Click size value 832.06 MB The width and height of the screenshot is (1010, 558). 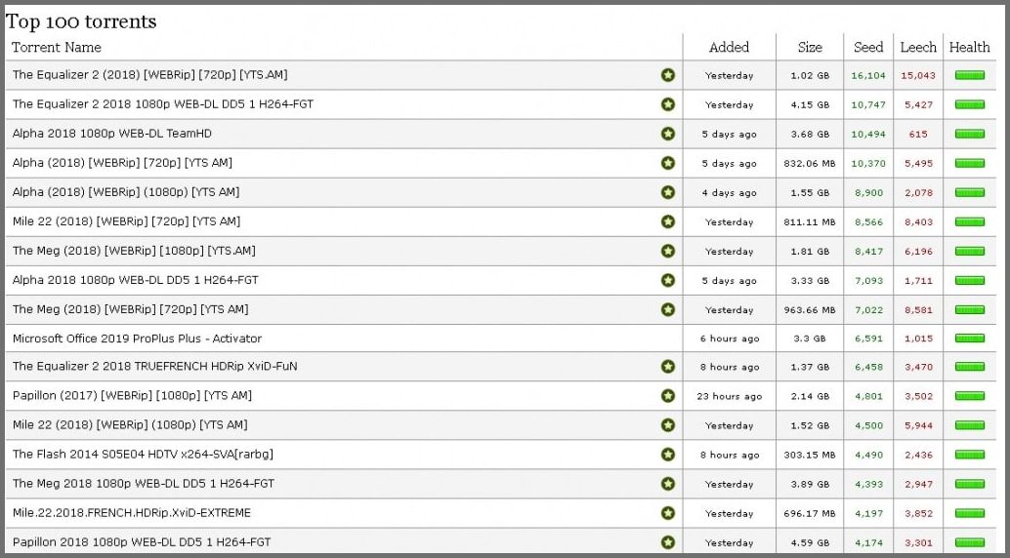coord(810,164)
